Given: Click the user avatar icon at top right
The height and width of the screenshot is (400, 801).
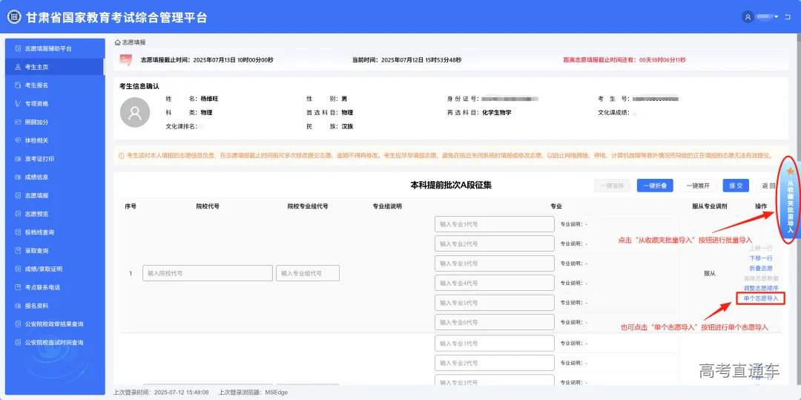Looking at the screenshot, I should [748, 17].
